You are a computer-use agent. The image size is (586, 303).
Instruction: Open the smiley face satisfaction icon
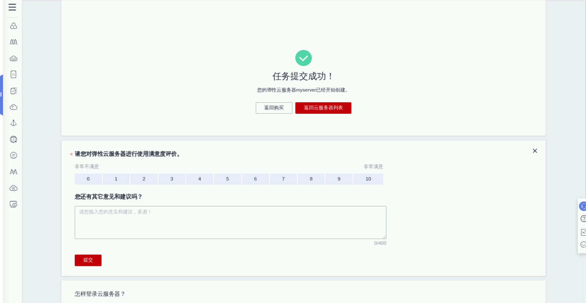point(583,244)
